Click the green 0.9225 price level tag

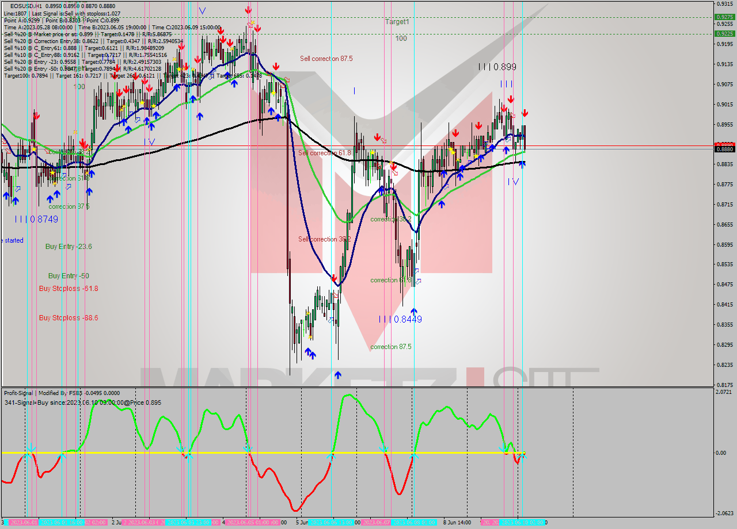pos(724,33)
